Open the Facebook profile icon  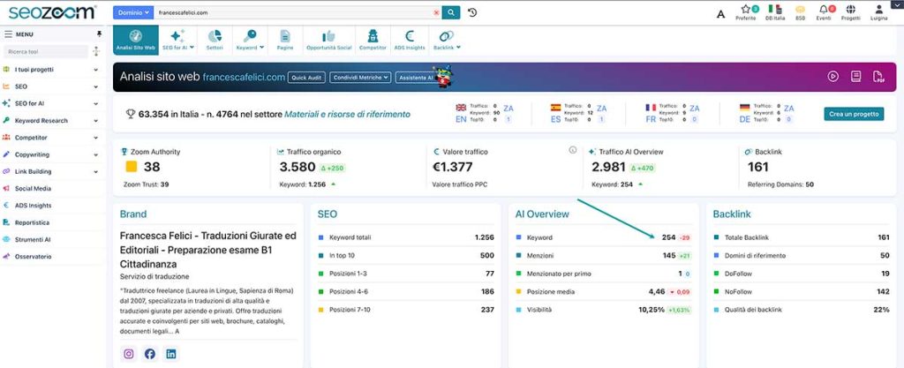150,354
